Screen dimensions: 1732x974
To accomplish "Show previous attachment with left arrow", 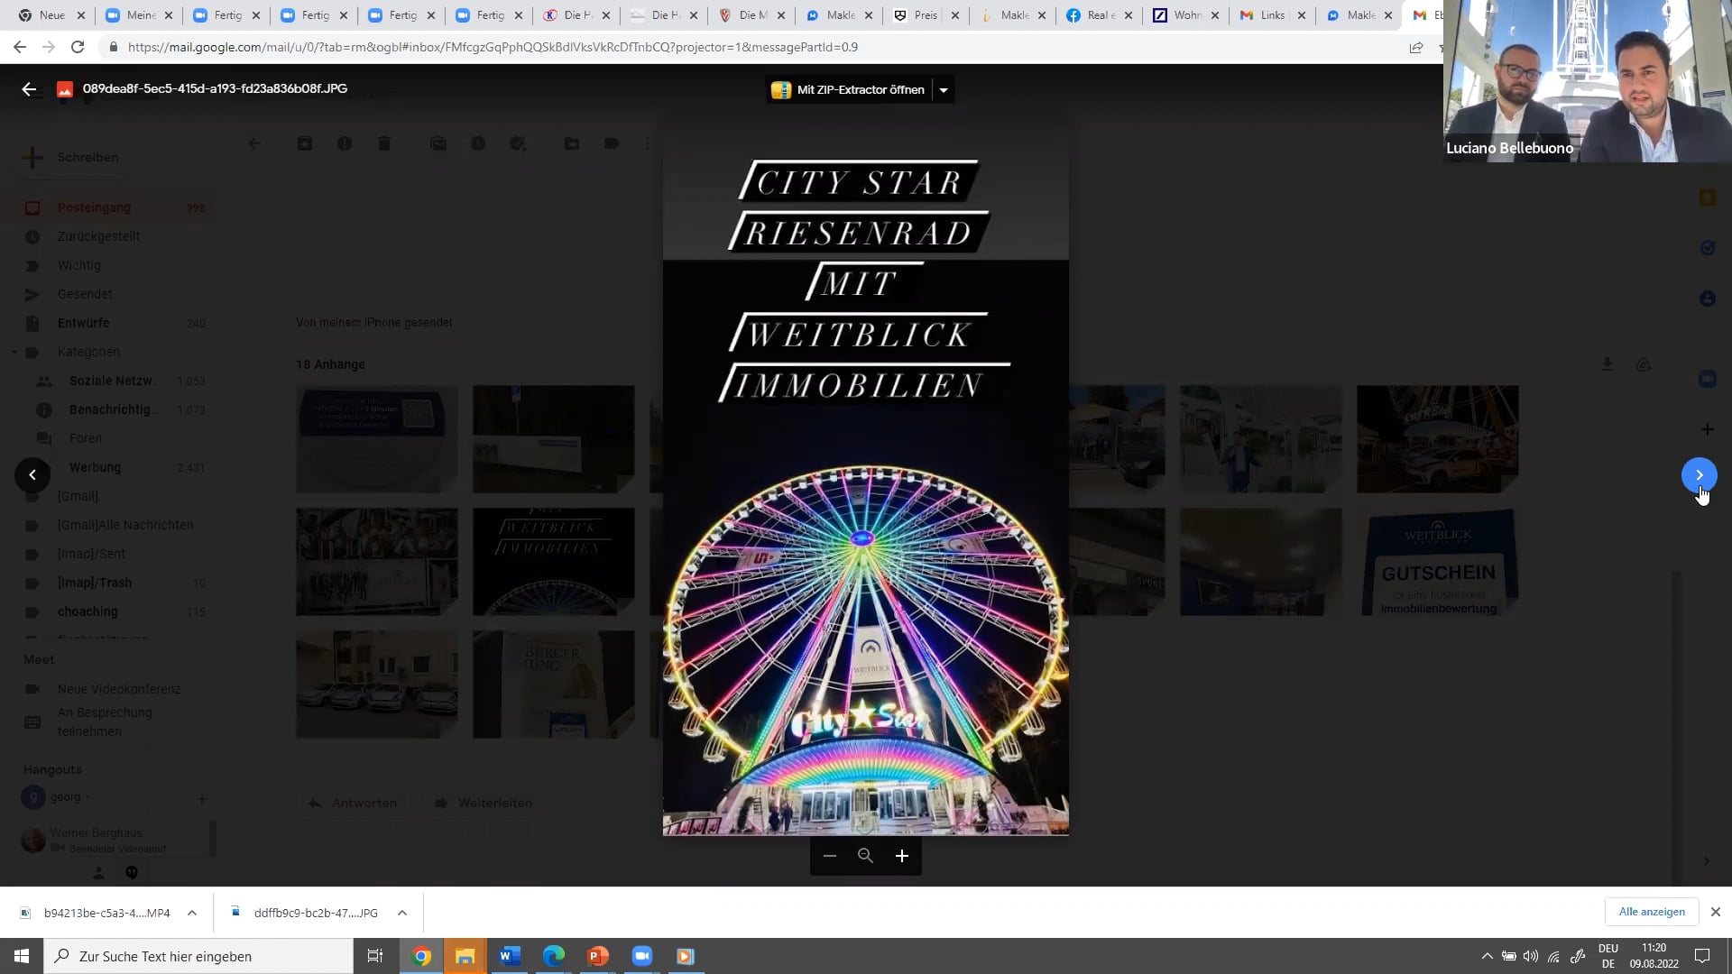I will [x=32, y=475].
